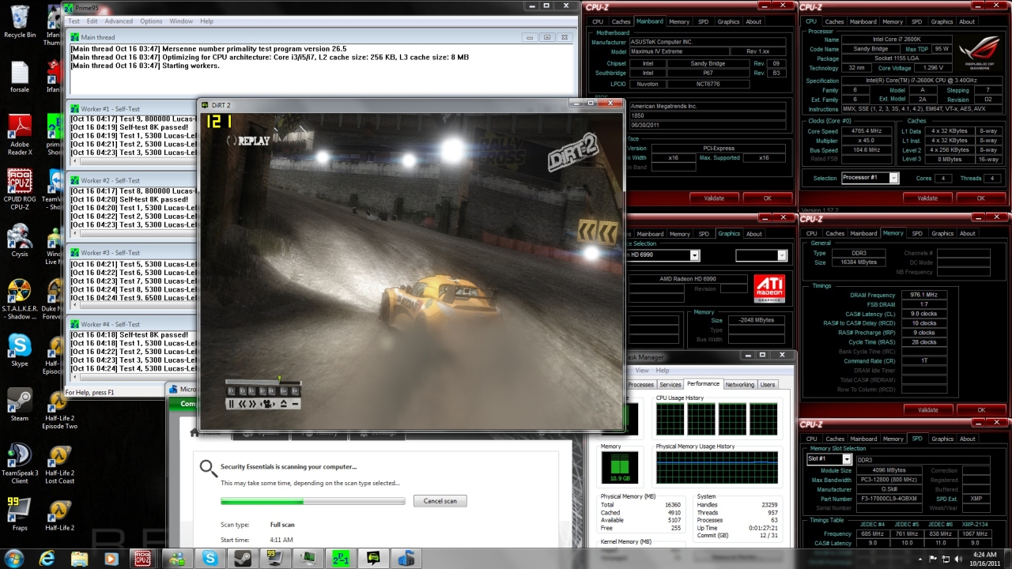Open Caches tab in the CPU-Z processor window
Image resolution: width=1012 pixels, height=569 pixels.
click(x=835, y=22)
